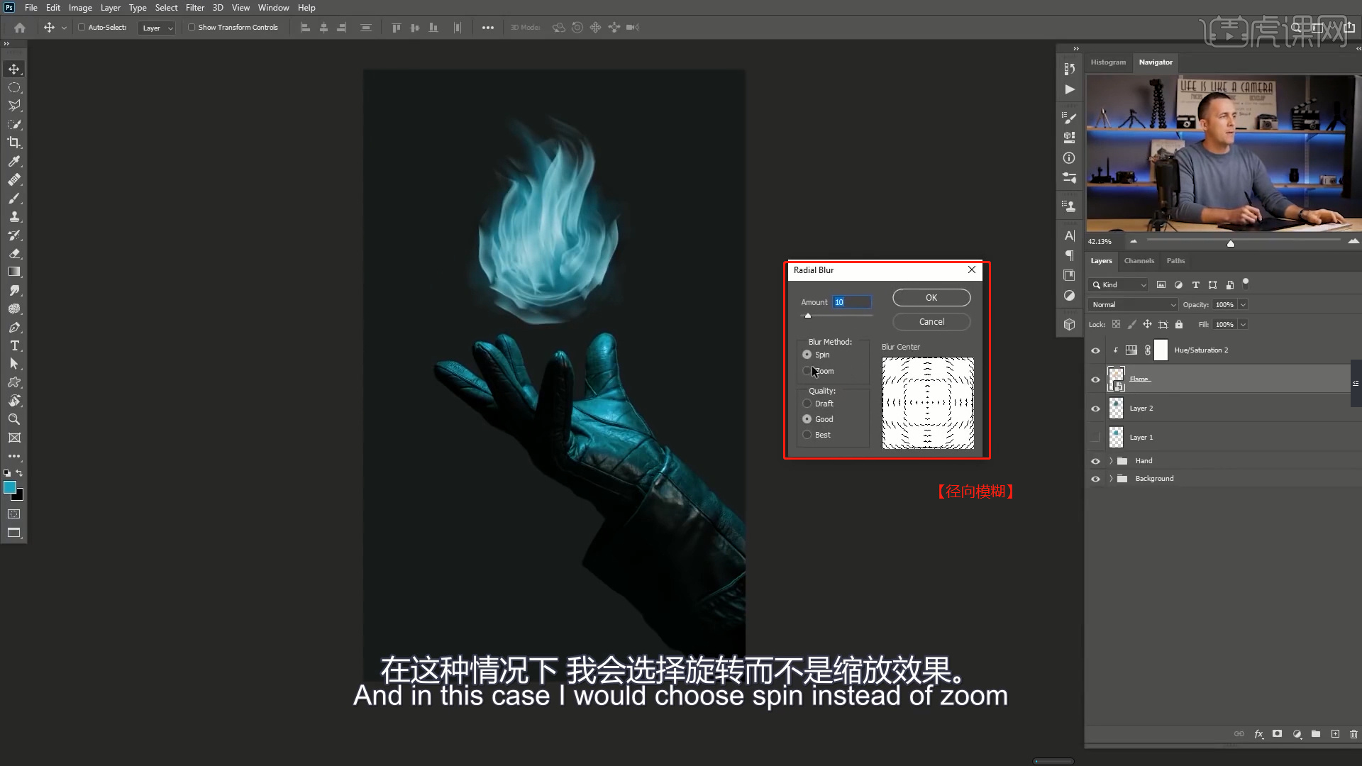This screenshot has width=1362, height=766.
Task: Click the Amount input field
Action: 851,302
